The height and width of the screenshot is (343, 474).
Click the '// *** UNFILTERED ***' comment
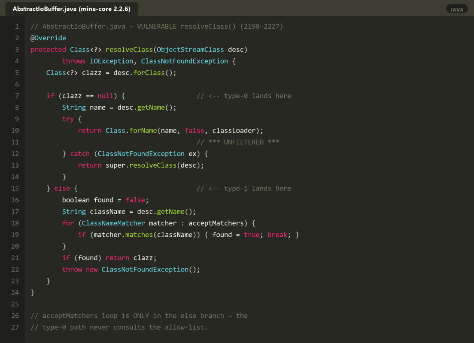pos(238,142)
